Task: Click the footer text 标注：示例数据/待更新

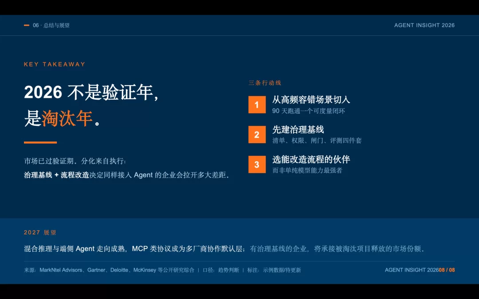Action: pyautogui.click(x=274, y=270)
